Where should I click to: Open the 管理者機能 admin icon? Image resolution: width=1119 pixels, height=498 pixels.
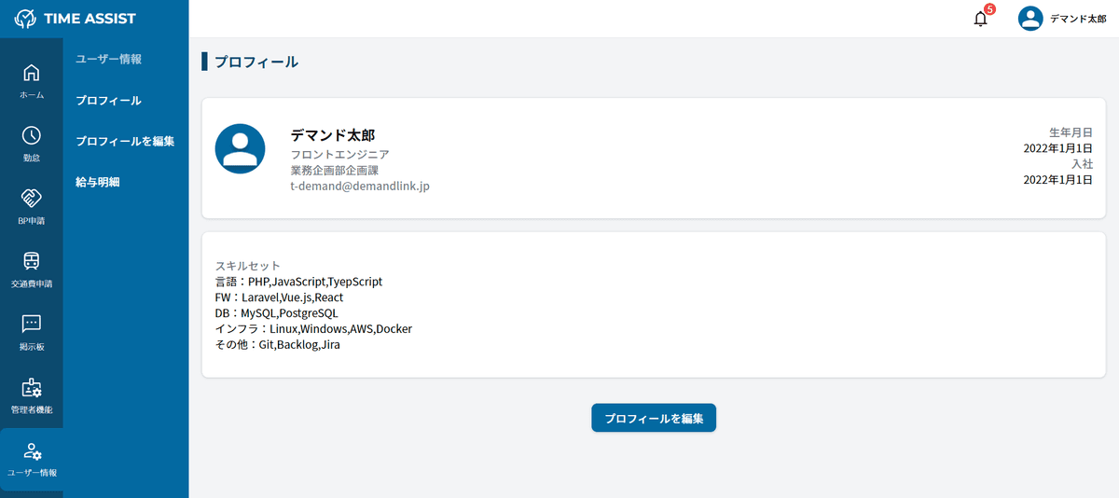pos(32,387)
